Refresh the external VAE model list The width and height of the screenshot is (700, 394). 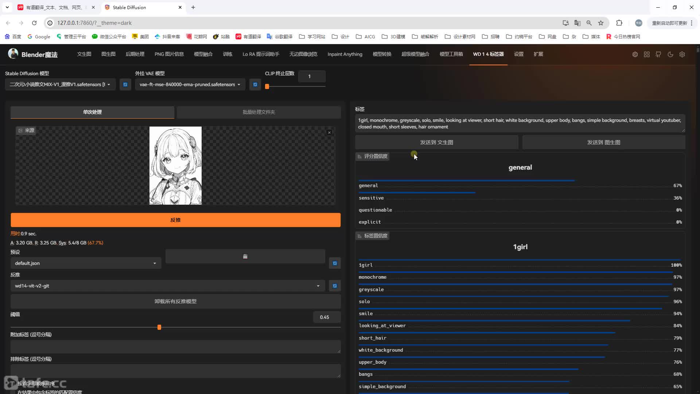255,84
